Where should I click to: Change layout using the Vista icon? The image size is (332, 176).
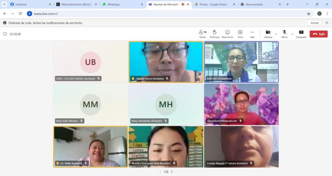pos(240,34)
